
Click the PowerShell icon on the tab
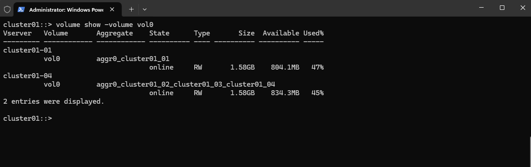[x=21, y=9]
